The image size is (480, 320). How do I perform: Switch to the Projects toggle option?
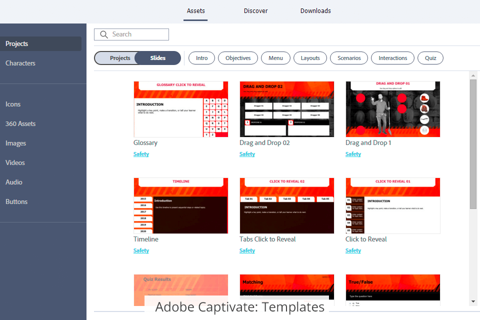[120, 58]
